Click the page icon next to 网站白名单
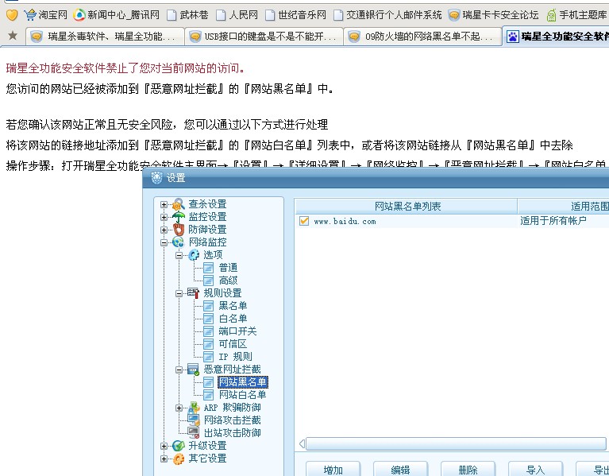 click(x=209, y=395)
